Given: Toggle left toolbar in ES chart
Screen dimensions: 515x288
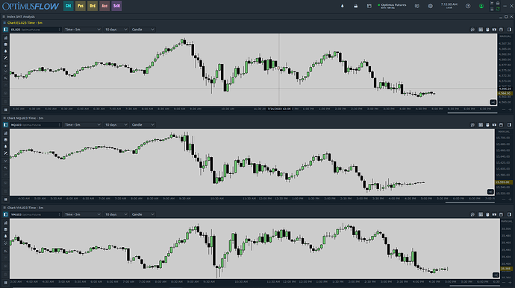Looking at the screenshot, I should (x=5, y=30).
